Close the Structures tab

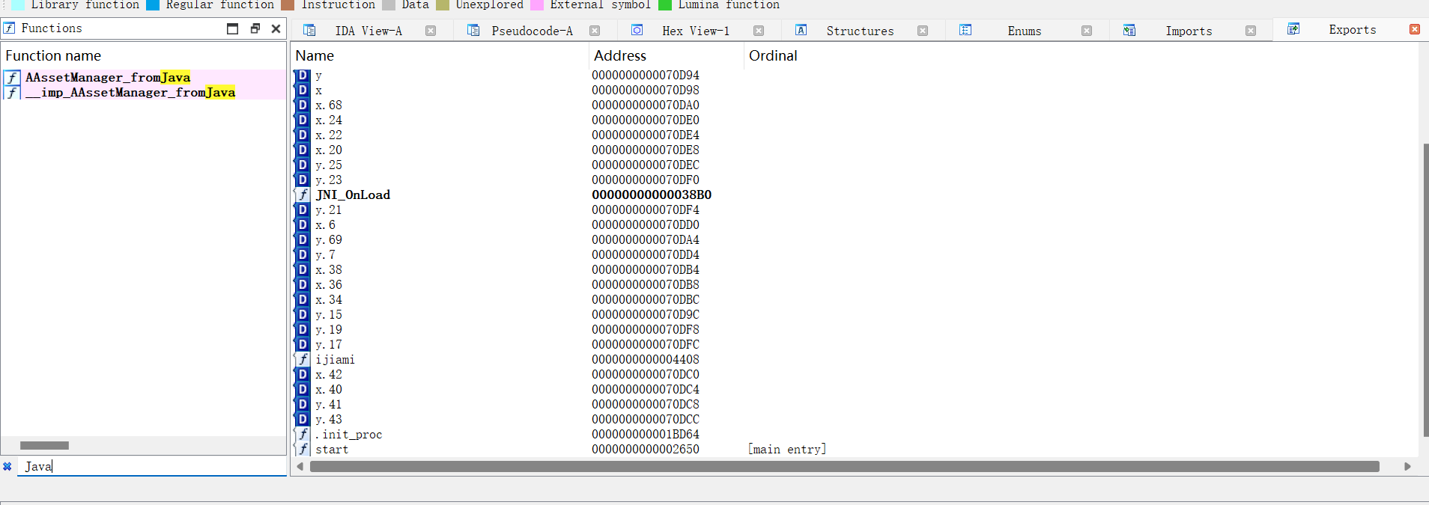[x=923, y=31]
